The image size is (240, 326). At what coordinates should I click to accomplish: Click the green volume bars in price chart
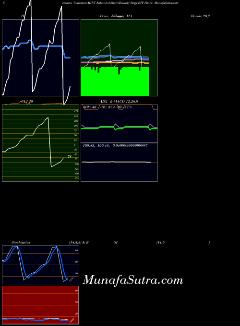tap(115, 82)
